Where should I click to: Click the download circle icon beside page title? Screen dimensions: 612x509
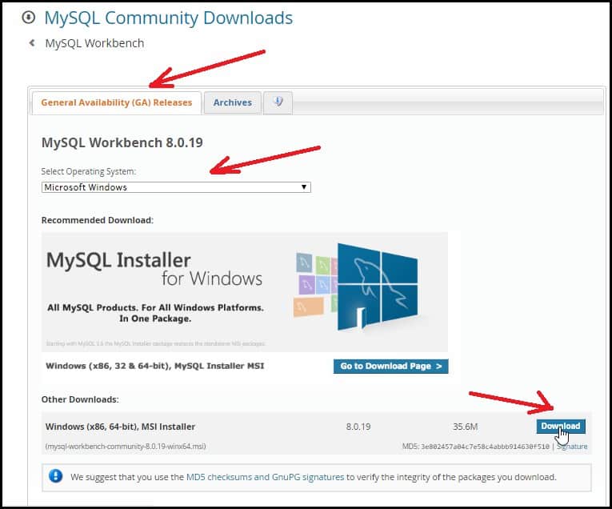pyautogui.click(x=29, y=18)
